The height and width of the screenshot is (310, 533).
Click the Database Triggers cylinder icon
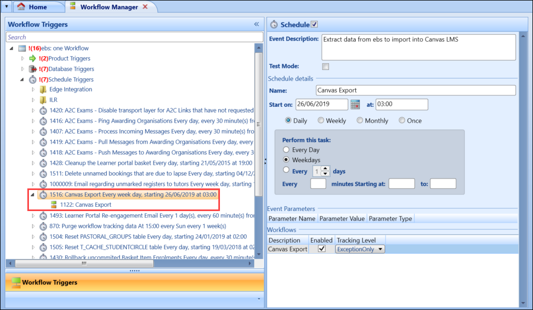33,68
